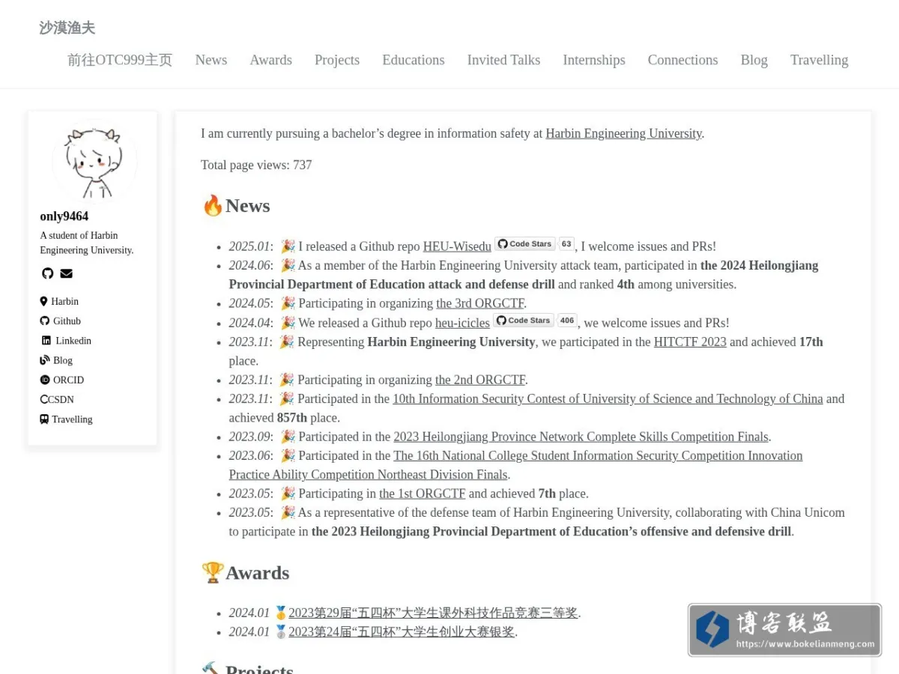Click the Code Stars 63 badge
This screenshot has height=674, width=899.
click(534, 244)
